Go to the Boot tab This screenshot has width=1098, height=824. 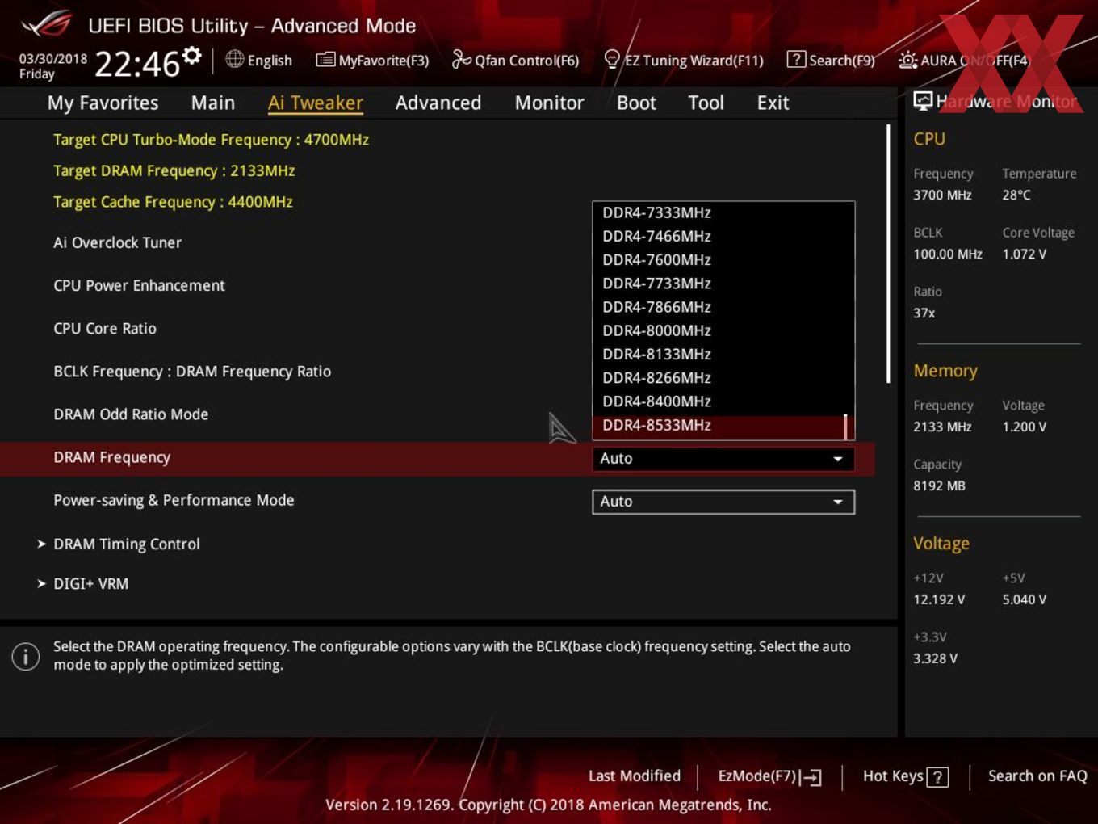click(636, 103)
